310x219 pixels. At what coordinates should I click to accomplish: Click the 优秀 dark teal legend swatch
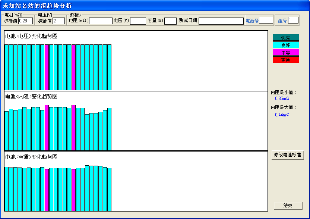tap(286, 37)
